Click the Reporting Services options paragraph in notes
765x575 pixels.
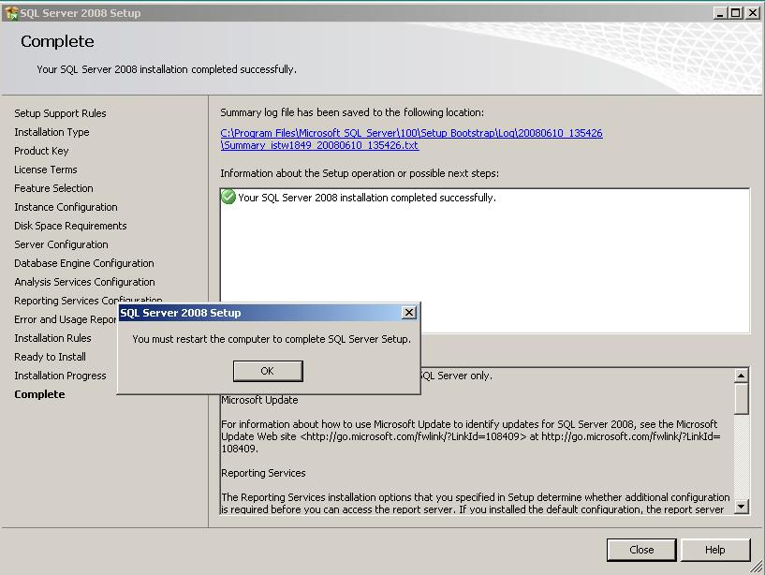point(476,503)
